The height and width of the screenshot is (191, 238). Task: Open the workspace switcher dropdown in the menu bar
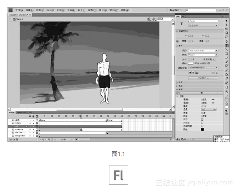coord(175,10)
